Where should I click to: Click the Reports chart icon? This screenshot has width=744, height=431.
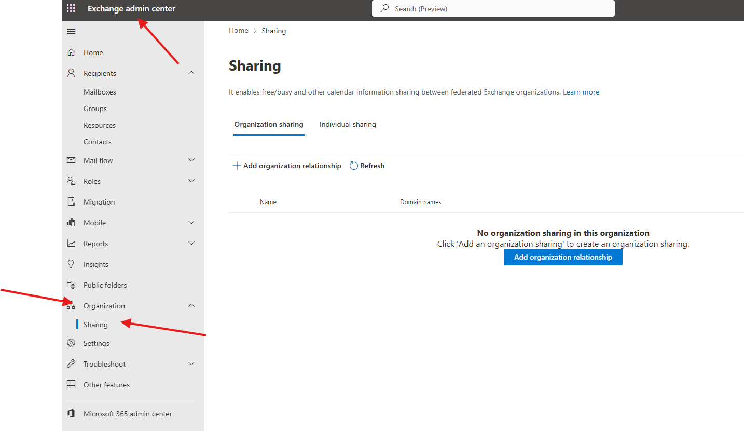click(x=71, y=244)
